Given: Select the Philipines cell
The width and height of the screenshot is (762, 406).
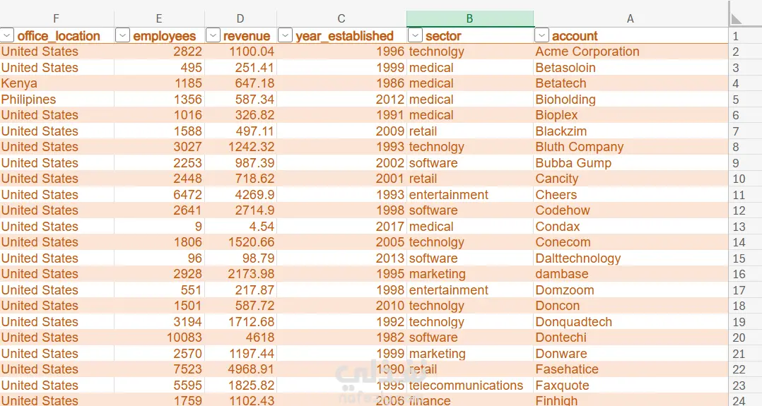Looking at the screenshot, I should [29, 100].
